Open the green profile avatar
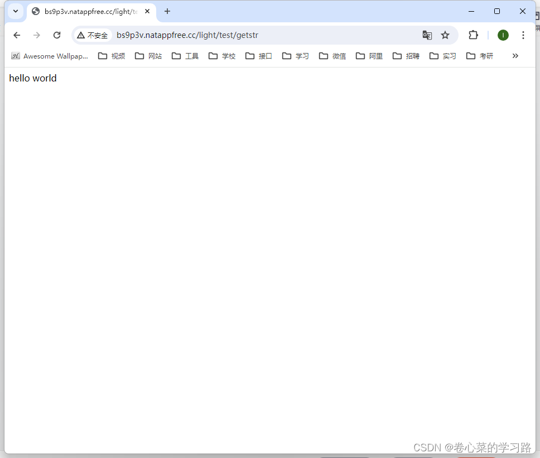Screen dimensions: 540x458 (x=503, y=35)
